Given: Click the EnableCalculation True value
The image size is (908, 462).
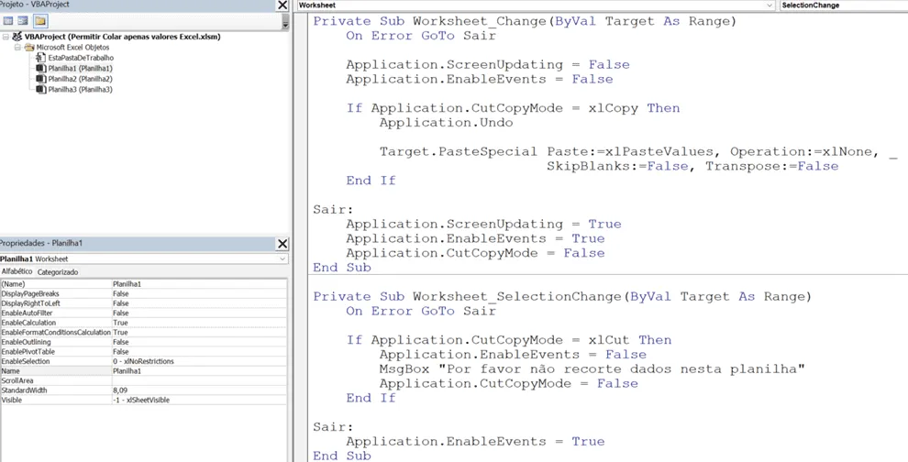Looking at the screenshot, I should tap(199, 323).
